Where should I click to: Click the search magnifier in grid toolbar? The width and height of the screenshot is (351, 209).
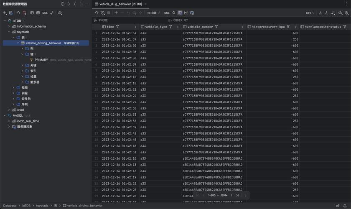coord(174,13)
